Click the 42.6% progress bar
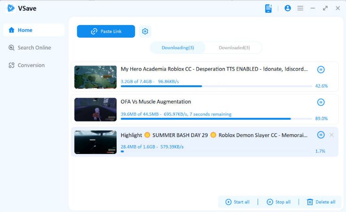This screenshot has height=212, width=346. (216, 86)
